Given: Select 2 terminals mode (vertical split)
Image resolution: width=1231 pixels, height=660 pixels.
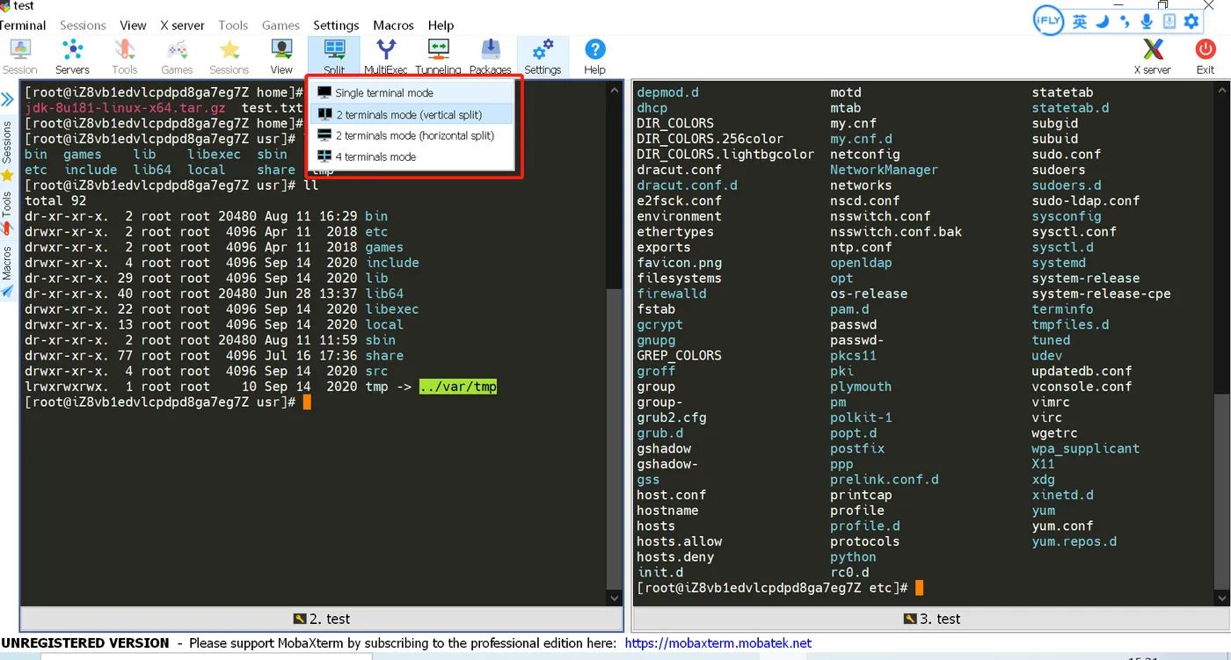Looking at the screenshot, I should click(x=412, y=114).
